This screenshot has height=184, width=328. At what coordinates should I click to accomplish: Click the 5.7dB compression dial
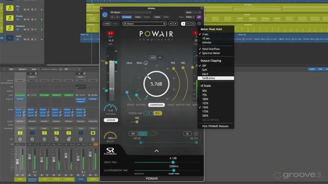156,84
